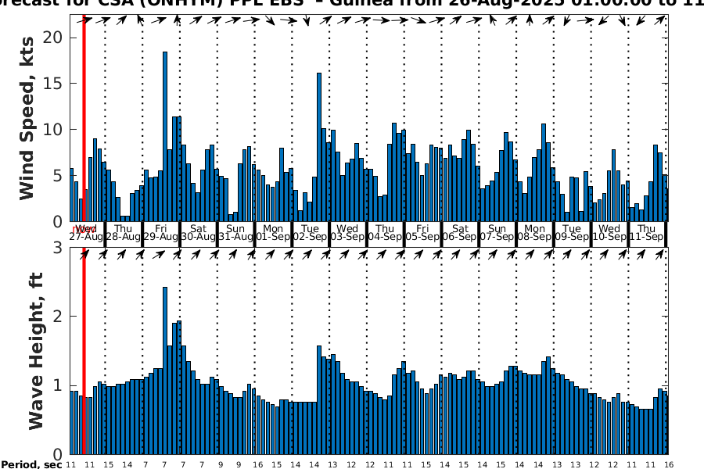Screen dimensions: 704x469
Task: Click the "Thu 04-Sep" date label
Action: tap(385, 233)
